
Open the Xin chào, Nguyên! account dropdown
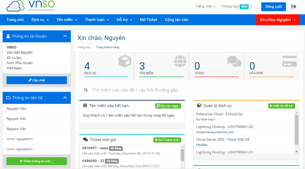(x=278, y=20)
